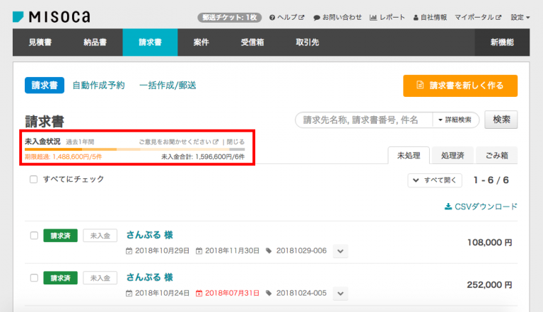Expand all with すべて開く
543x312 pixels.
[435, 180]
